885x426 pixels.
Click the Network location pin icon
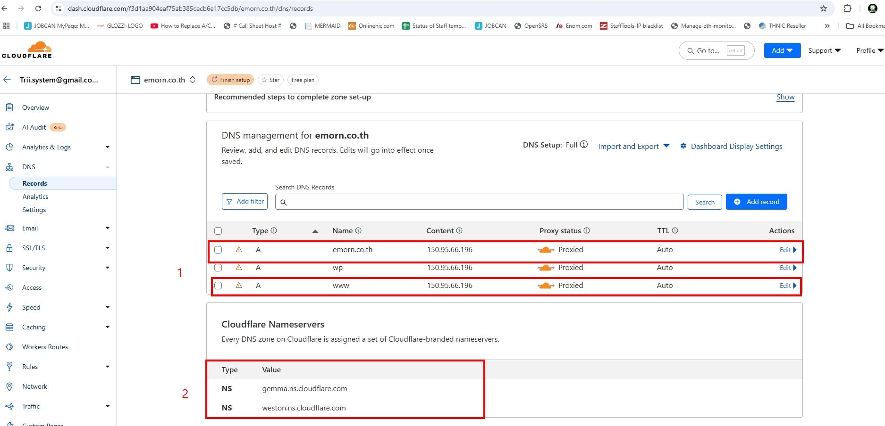[9, 386]
